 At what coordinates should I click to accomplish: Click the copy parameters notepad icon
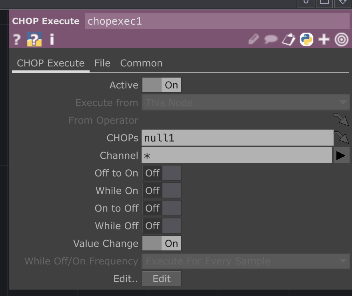tap(288, 39)
